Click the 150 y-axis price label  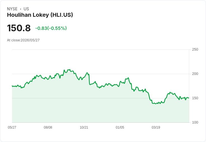[195, 98]
